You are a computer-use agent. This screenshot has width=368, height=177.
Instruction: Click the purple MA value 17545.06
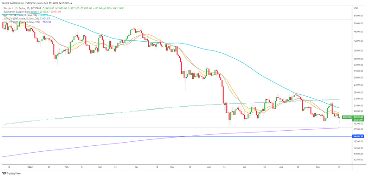pyautogui.click(x=46, y=22)
